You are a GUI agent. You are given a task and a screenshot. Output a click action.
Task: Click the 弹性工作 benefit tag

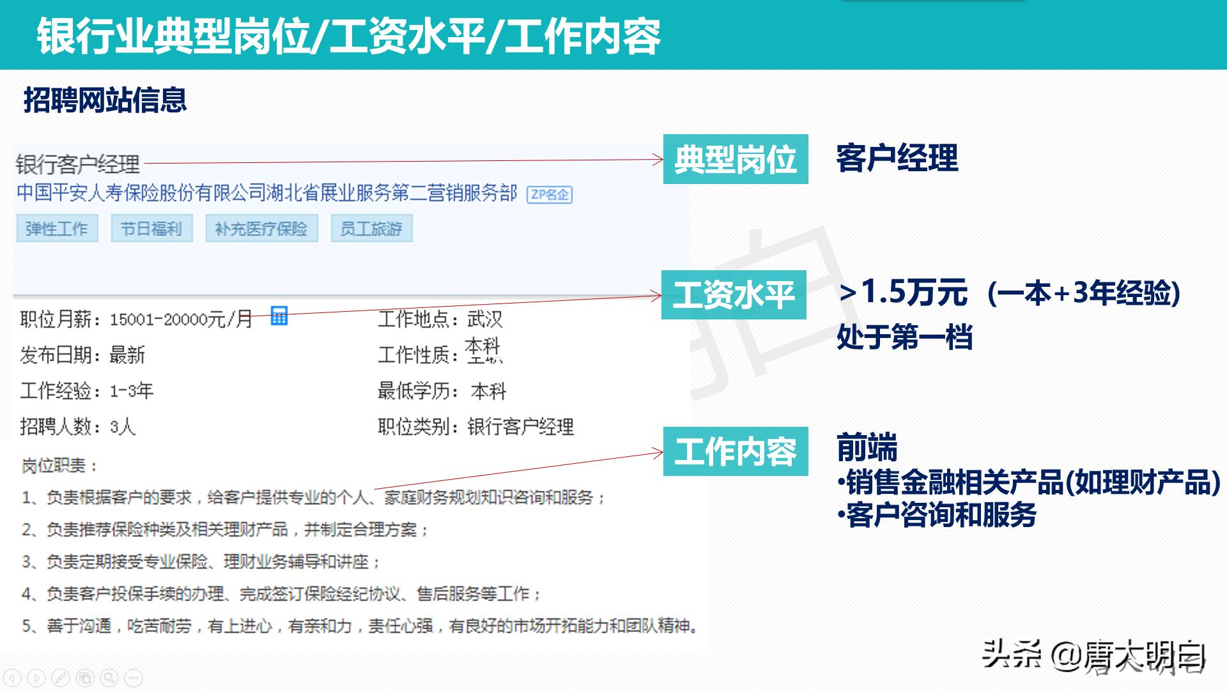tap(57, 227)
